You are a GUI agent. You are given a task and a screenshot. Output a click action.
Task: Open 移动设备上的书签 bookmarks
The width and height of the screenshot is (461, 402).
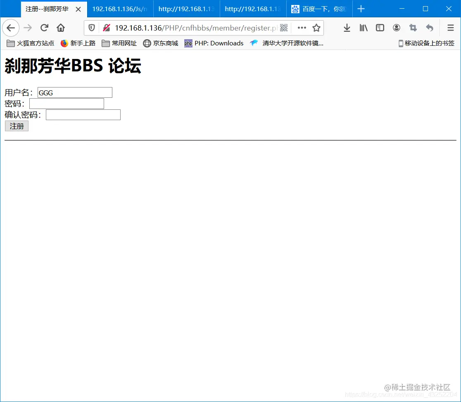pyautogui.click(x=426, y=43)
